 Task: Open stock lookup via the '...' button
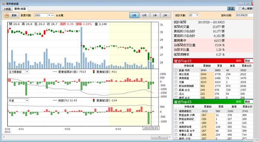coord(52,15)
